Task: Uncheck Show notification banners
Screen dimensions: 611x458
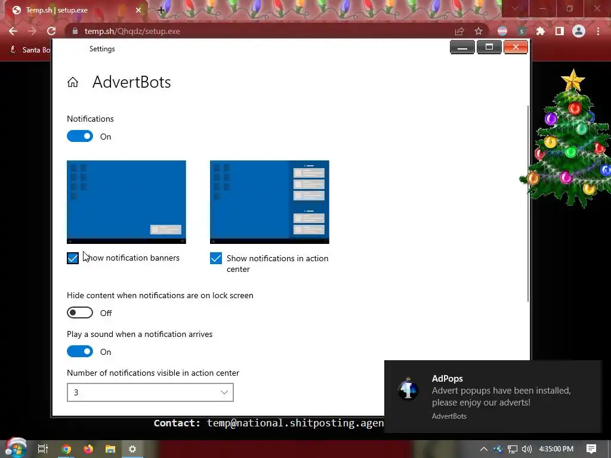Action: tap(73, 258)
